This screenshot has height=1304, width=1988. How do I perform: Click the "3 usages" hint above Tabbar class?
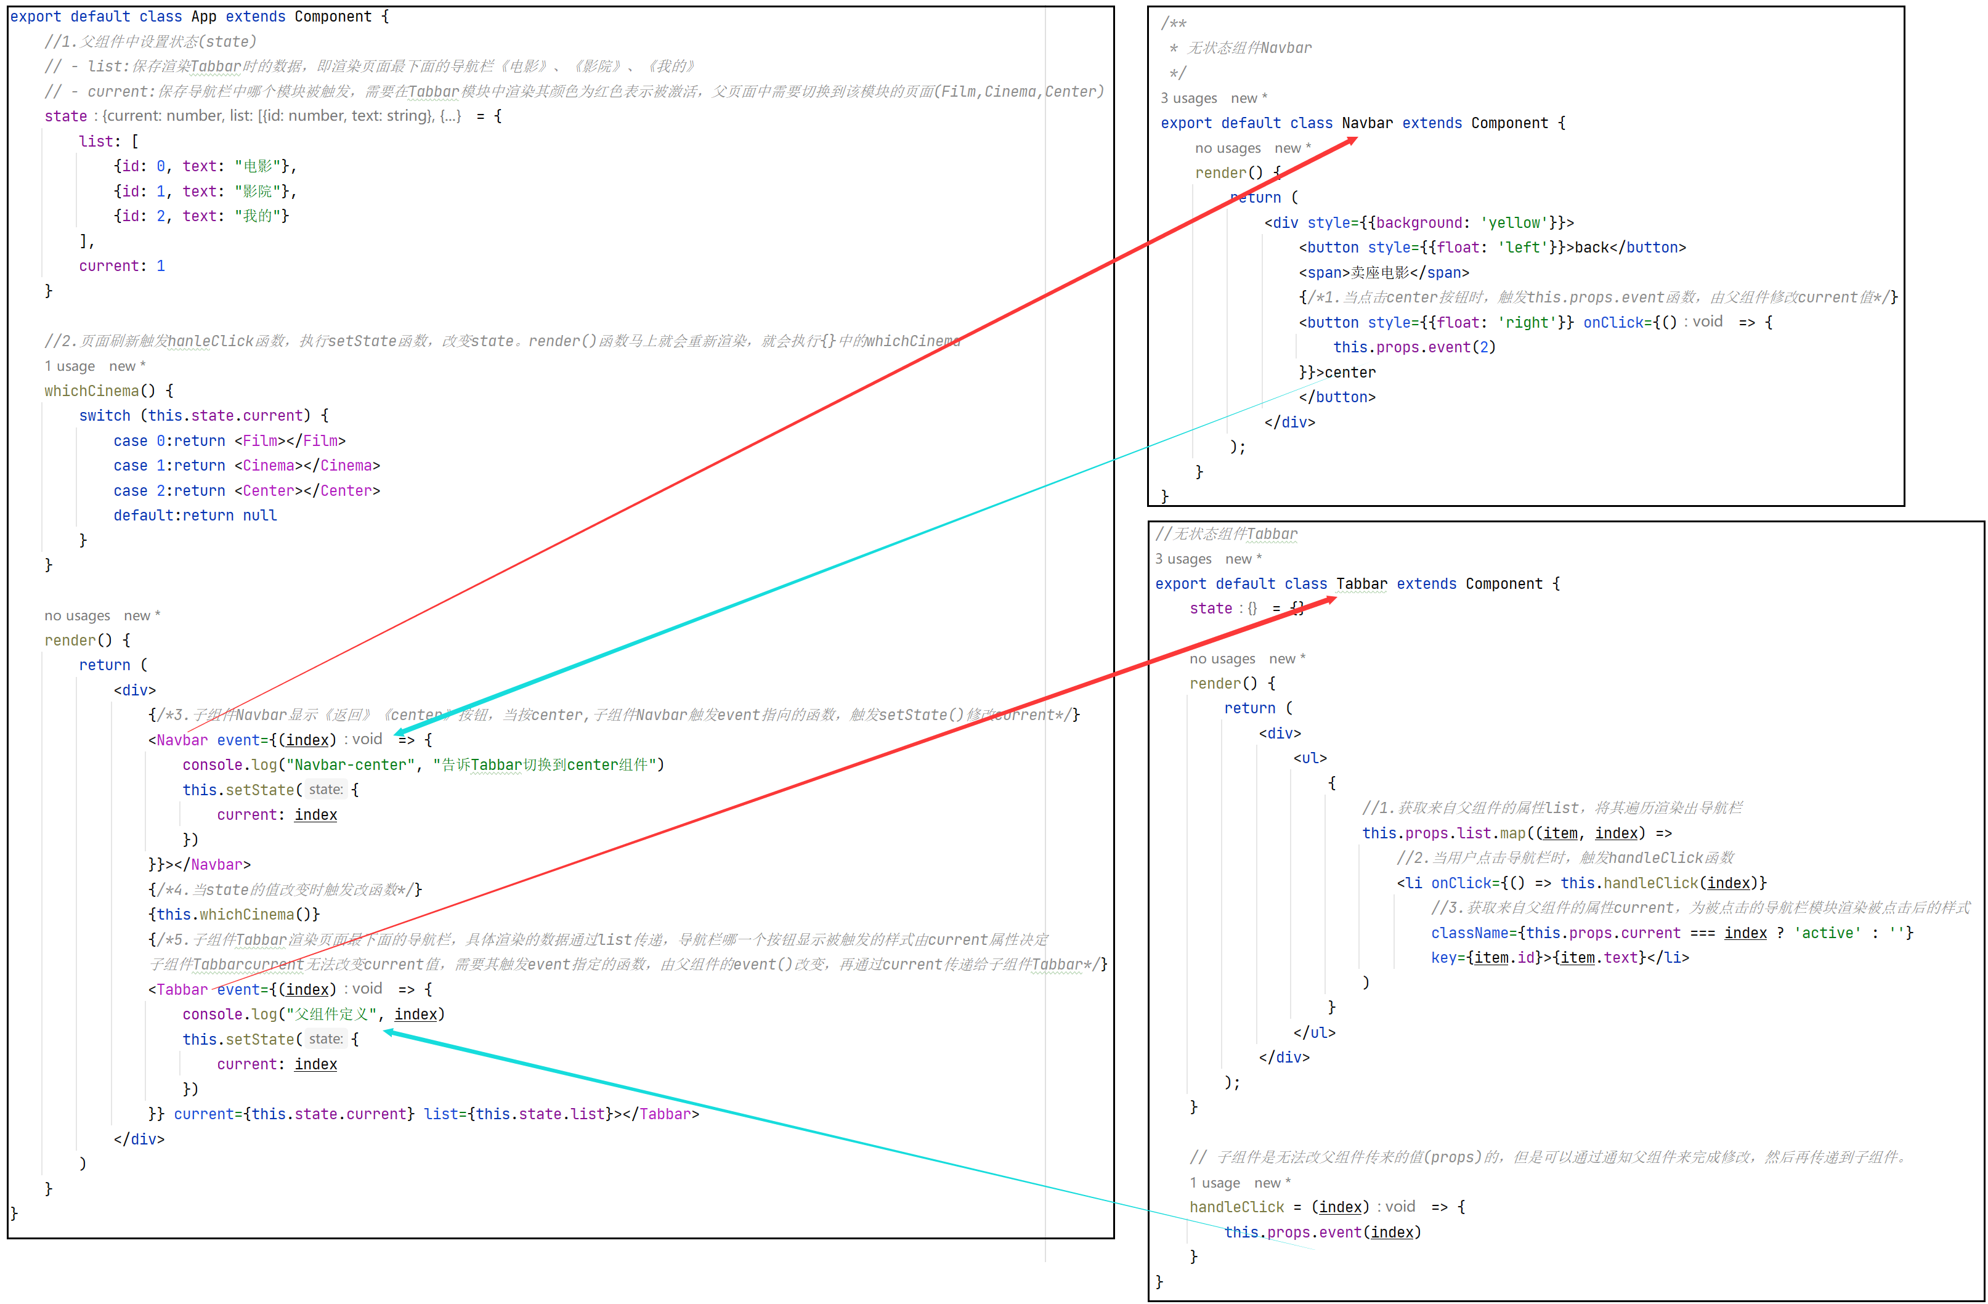point(1183,559)
